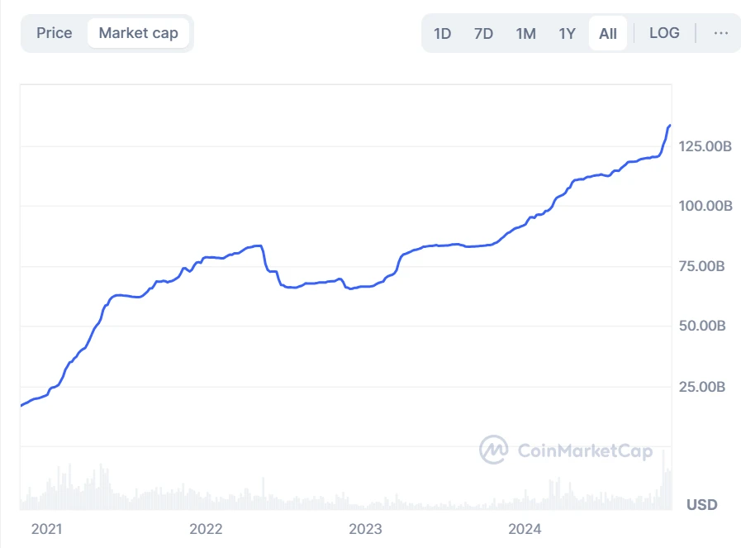Image resolution: width=741 pixels, height=548 pixels.
Task: Click the 125.00B y-axis label
Action: coord(705,146)
